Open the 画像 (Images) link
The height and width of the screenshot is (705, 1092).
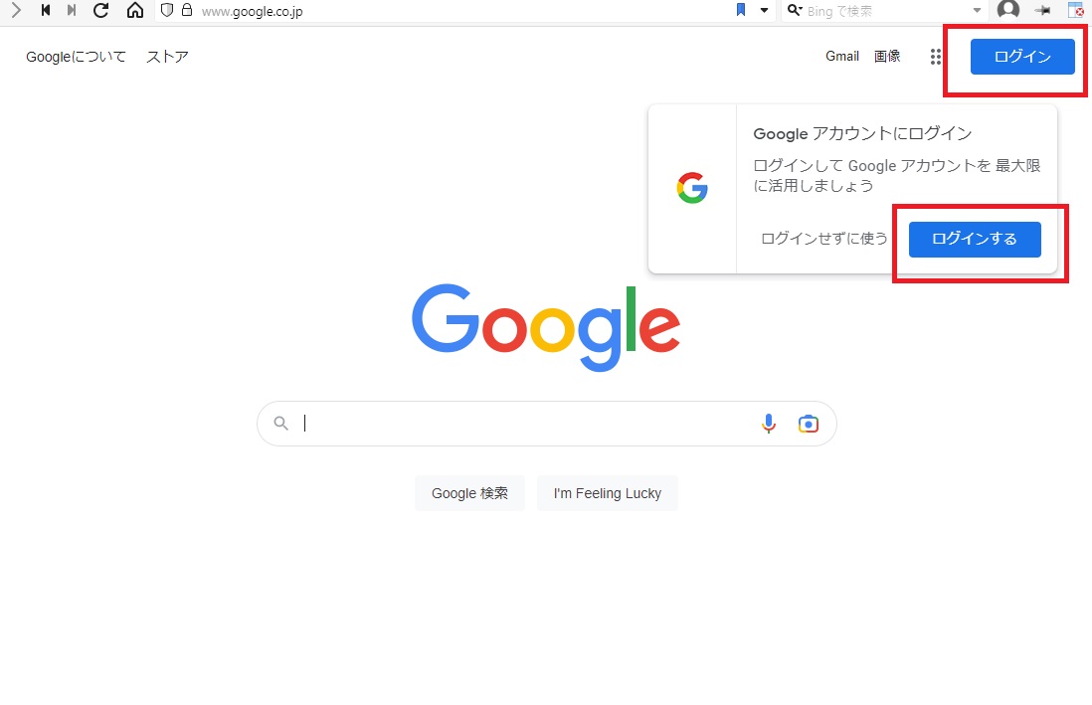tap(887, 57)
